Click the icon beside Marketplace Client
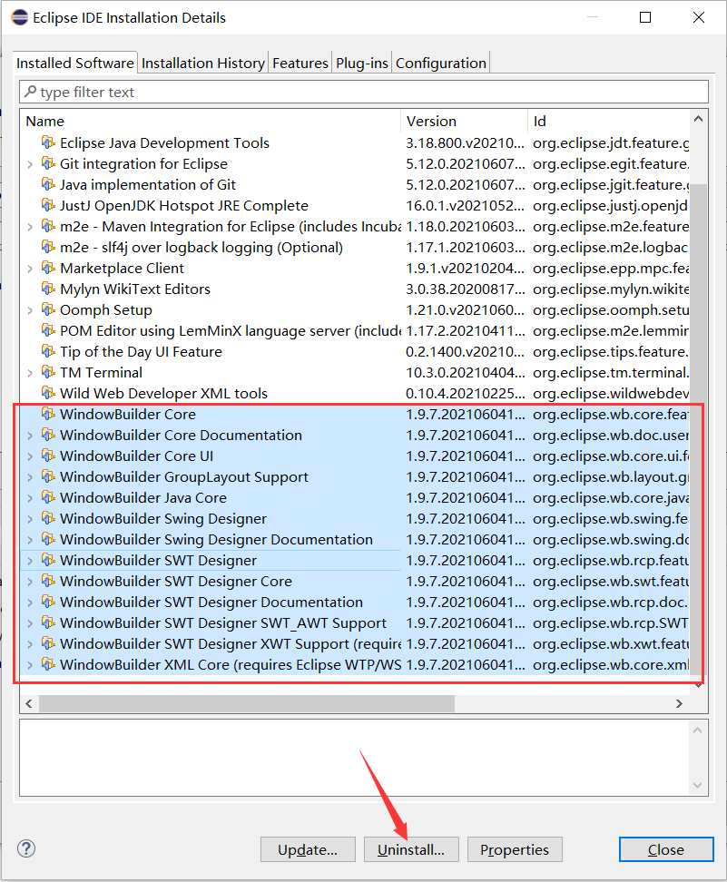This screenshot has height=882, width=727. (x=49, y=268)
